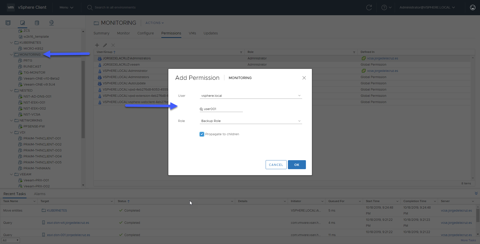
Task: Click the smiley feedback icon
Action: (x=473, y=7)
